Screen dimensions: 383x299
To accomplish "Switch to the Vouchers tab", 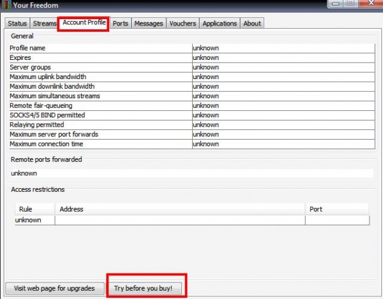I will (x=183, y=24).
